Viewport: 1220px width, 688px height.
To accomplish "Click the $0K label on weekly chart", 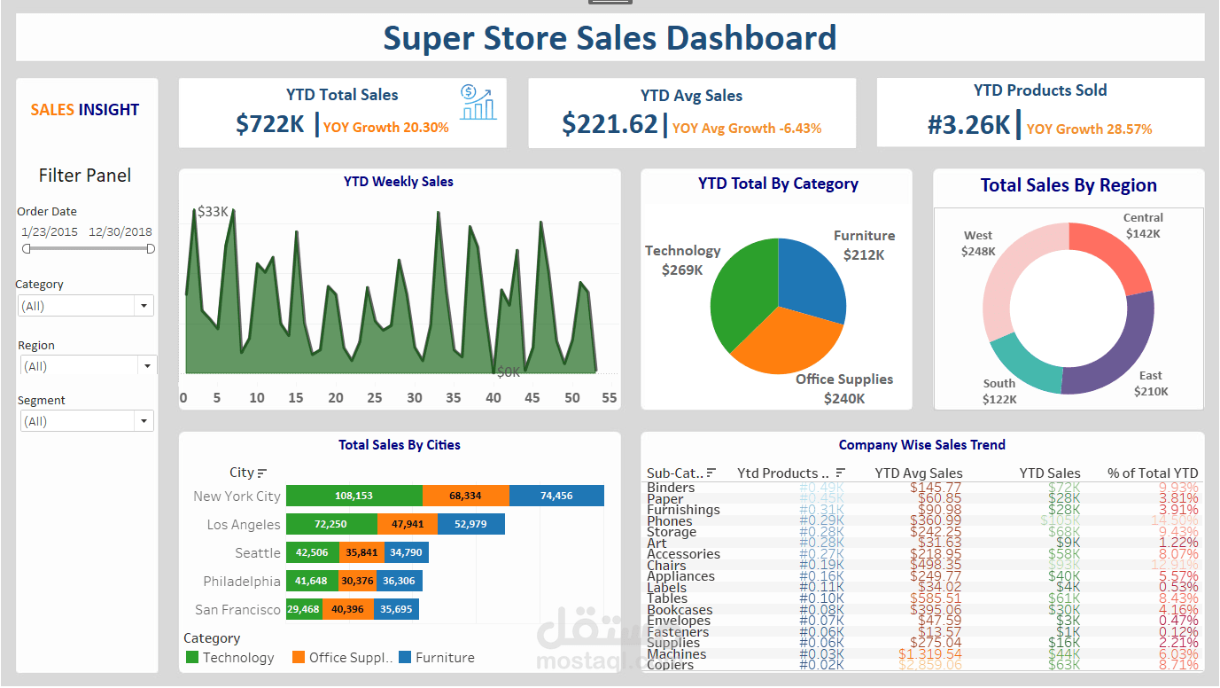I will pyautogui.click(x=509, y=372).
